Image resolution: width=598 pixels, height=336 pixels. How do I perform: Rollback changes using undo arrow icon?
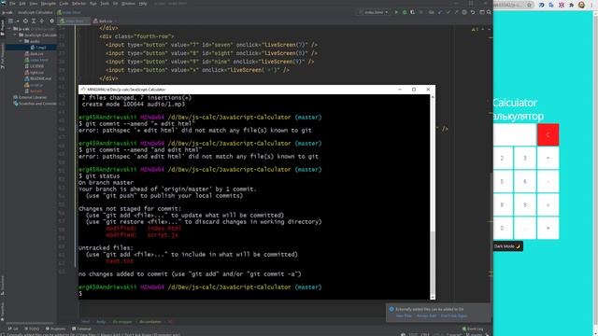click(473, 12)
